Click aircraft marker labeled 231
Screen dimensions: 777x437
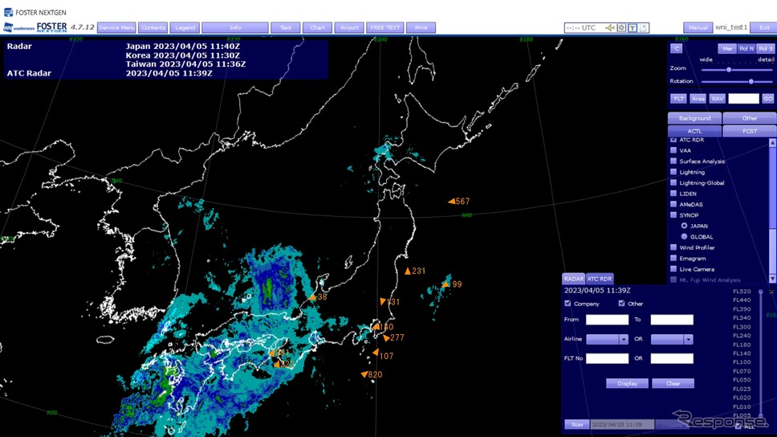(408, 272)
